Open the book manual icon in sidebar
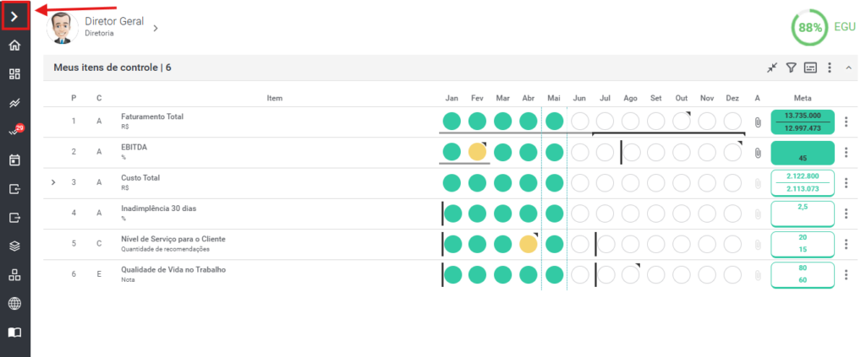Screen dimensions: 866x357 pyautogui.click(x=15, y=333)
